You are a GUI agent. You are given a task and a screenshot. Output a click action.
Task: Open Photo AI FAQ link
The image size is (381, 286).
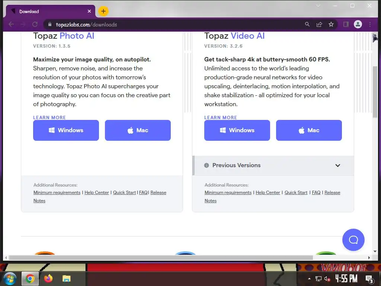pyautogui.click(x=143, y=193)
